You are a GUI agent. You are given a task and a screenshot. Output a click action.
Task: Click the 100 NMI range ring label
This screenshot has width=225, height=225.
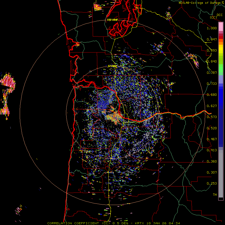(112, 20)
